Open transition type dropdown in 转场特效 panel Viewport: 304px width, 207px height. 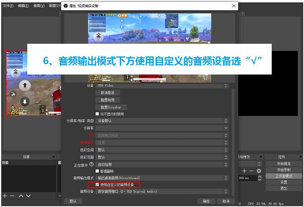(250, 164)
